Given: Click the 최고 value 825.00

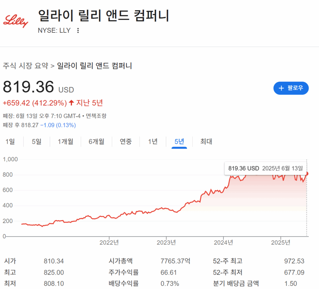Looking at the screenshot, I should [x=54, y=272].
